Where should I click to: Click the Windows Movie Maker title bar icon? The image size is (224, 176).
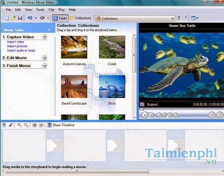point(3,2)
